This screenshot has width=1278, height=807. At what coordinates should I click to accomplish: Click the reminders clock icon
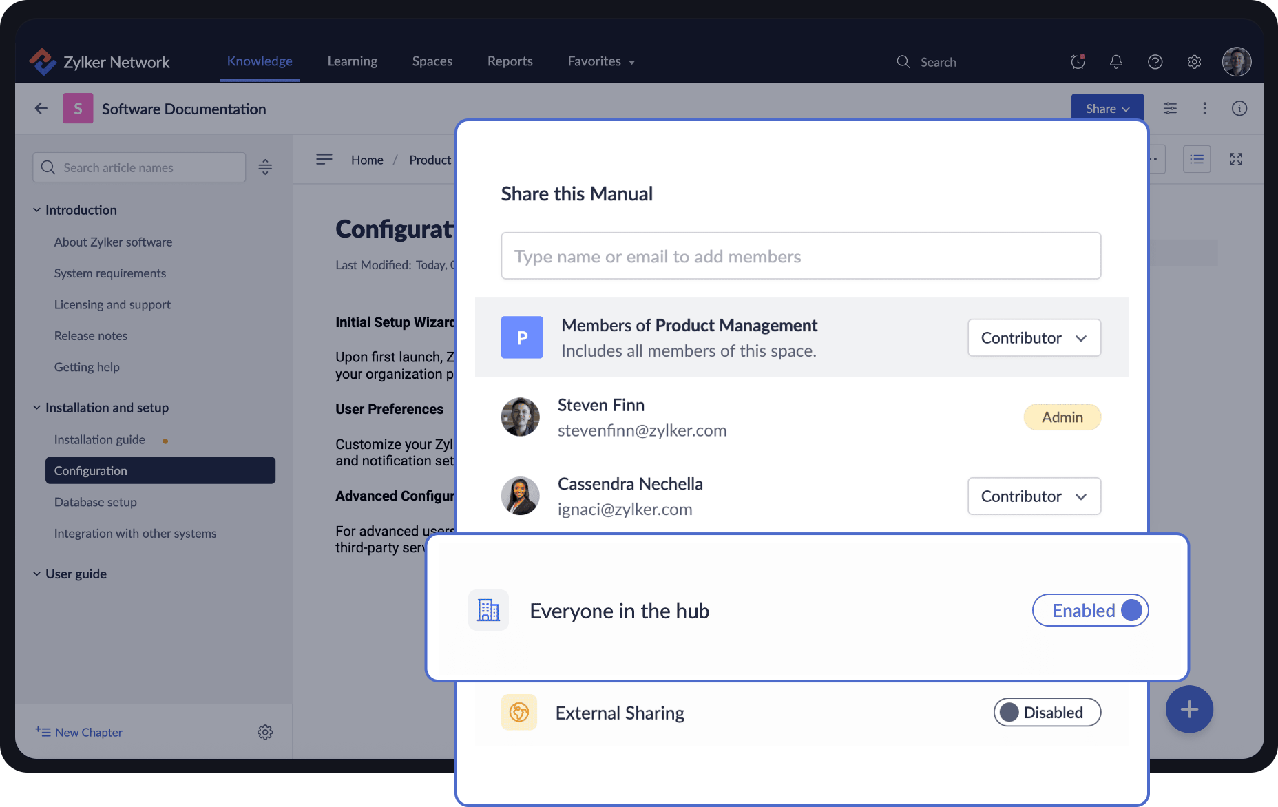point(1076,62)
